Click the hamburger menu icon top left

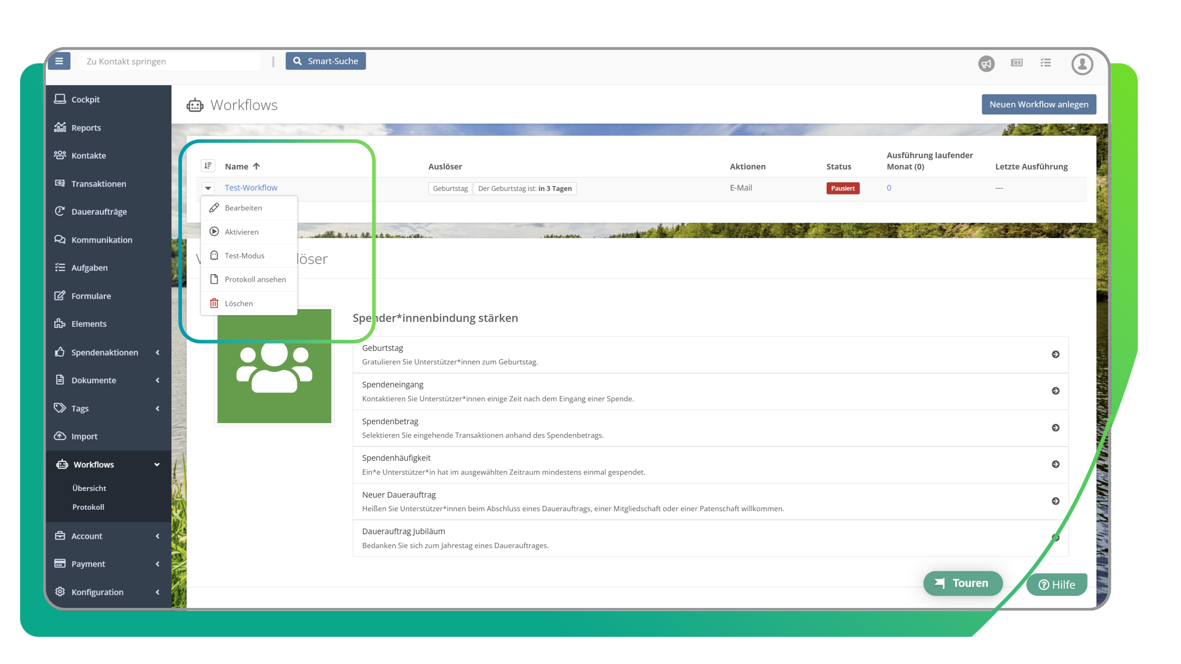coord(59,60)
